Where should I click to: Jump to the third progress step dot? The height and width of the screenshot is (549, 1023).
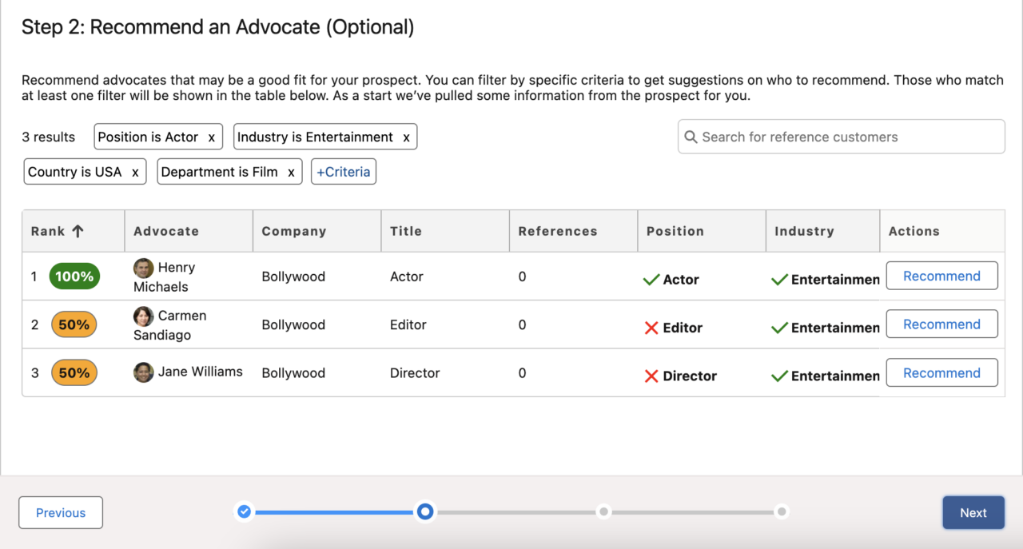604,511
